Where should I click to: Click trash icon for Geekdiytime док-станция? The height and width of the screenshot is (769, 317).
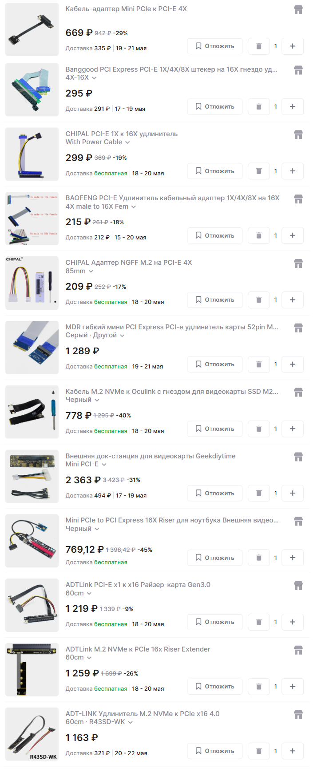click(x=259, y=493)
